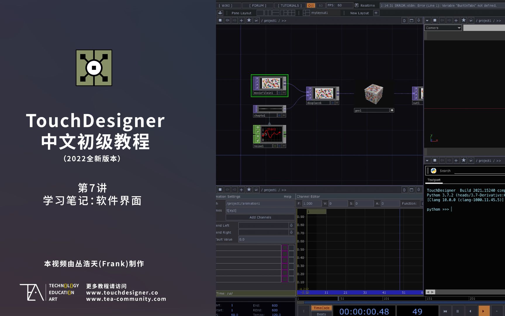Click the FPS 60 field
The image size is (505, 316).
[340, 5]
